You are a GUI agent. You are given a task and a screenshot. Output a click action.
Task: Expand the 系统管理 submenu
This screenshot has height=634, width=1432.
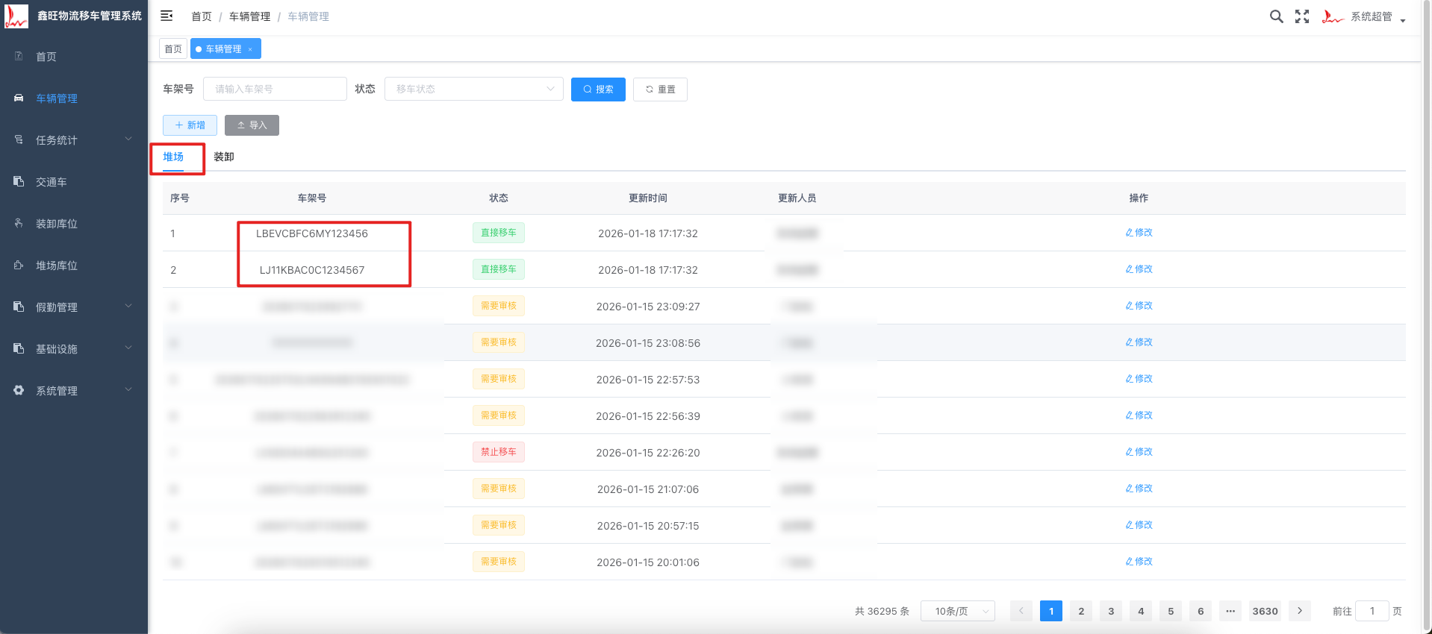pos(128,389)
